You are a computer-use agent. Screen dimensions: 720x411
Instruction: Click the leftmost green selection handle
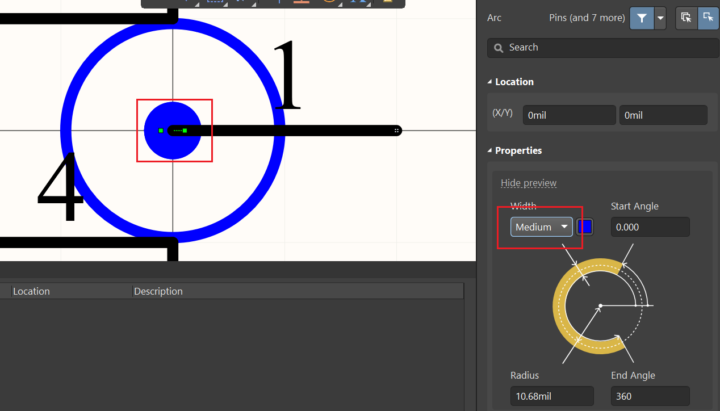pyautogui.click(x=161, y=131)
